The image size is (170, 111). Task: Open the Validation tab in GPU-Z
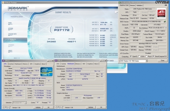tap(139, 5)
